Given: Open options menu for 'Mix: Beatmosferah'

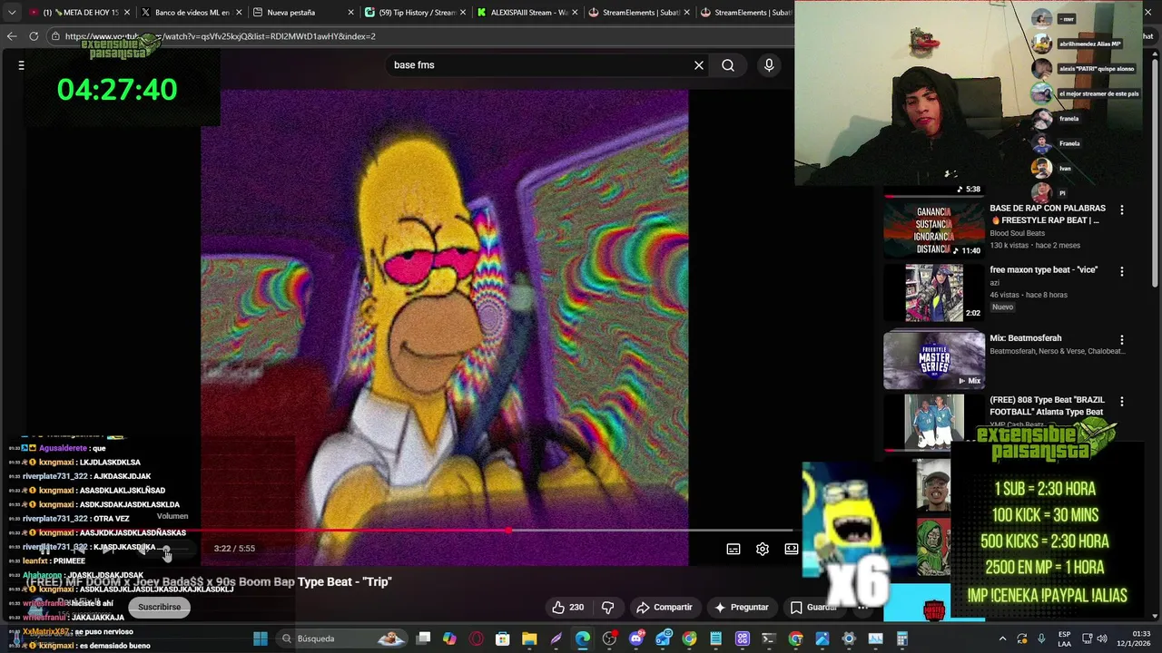Looking at the screenshot, I should point(1122,340).
